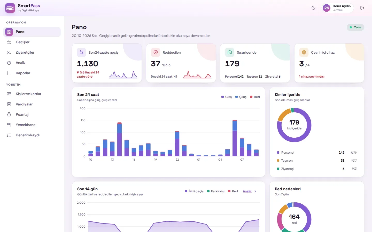Go to Ziyaretçiler in the sidebar
Image resolution: width=372 pixels, height=232 pixels.
(x=32, y=53)
